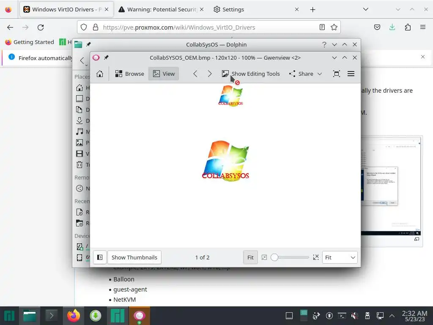Click Dolphin title bar folder icon
This screenshot has width=433, height=325.
click(78, 44)
